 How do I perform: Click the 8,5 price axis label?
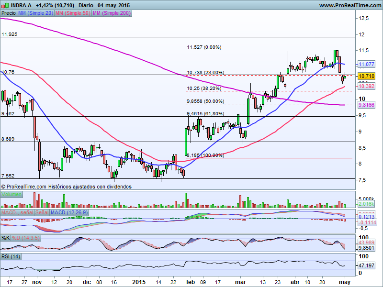(363, 148)
